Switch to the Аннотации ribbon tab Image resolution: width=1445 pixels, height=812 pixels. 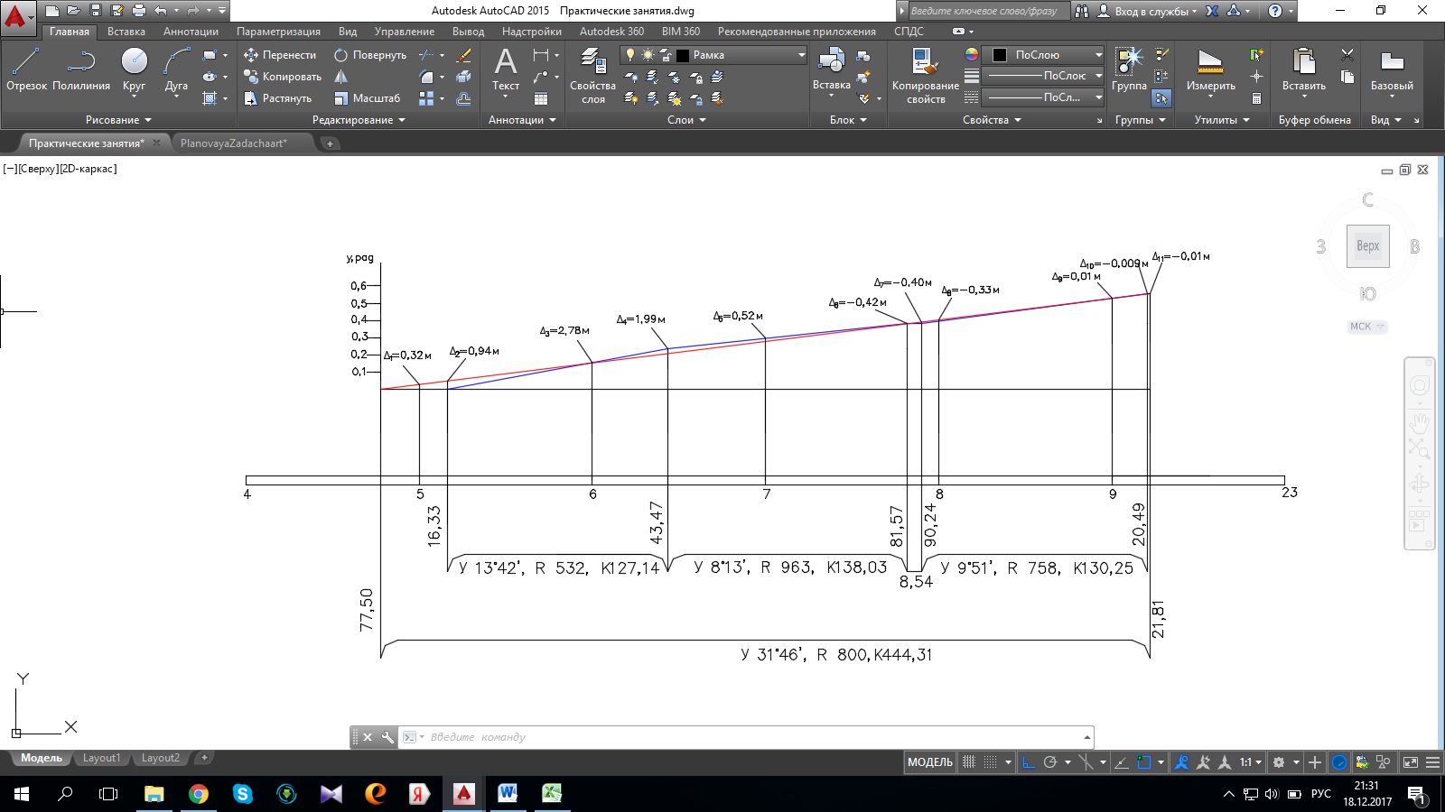pyautogui.click(x=191, y=32)
